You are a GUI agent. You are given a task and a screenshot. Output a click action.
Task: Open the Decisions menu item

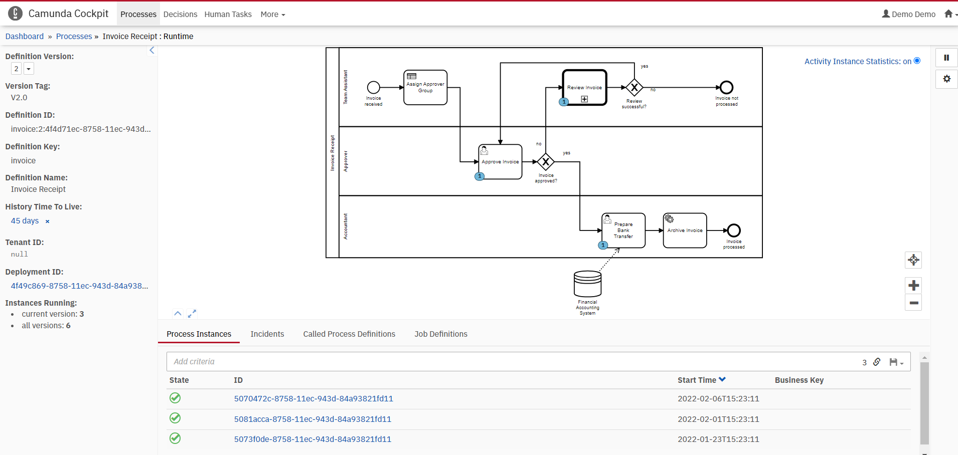(x=180, y=15)
